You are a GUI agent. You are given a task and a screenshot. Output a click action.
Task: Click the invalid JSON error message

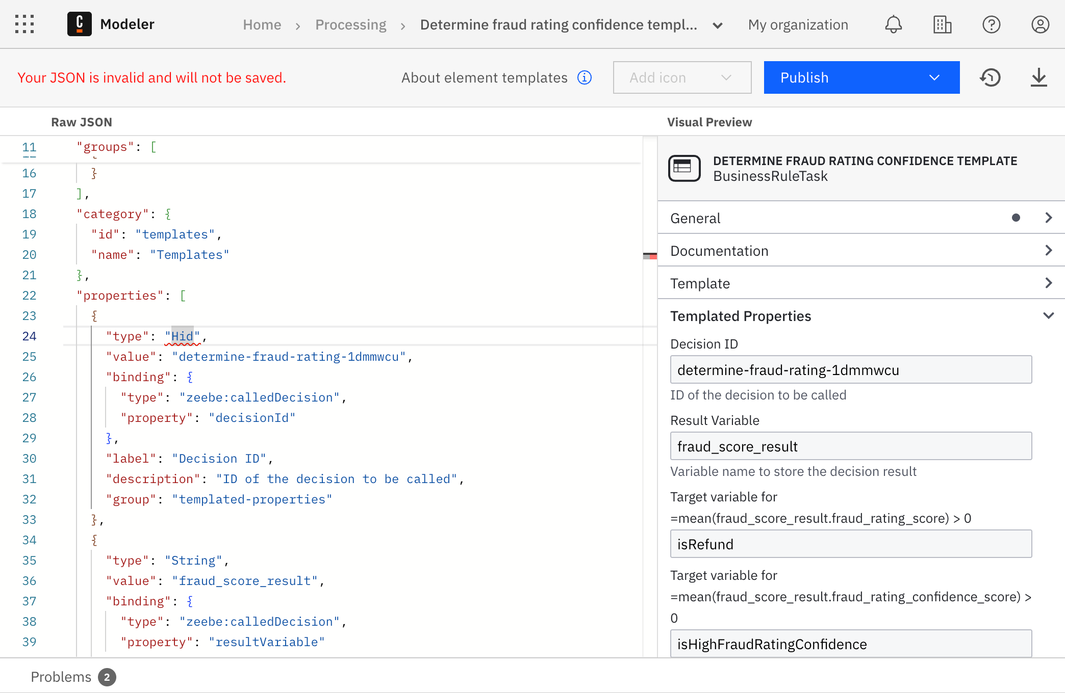tap(151, 77)
